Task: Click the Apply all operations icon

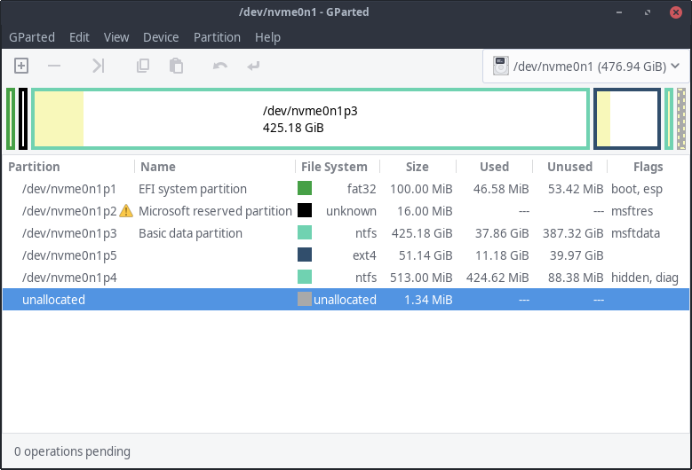Action: [x=253, y=67]
